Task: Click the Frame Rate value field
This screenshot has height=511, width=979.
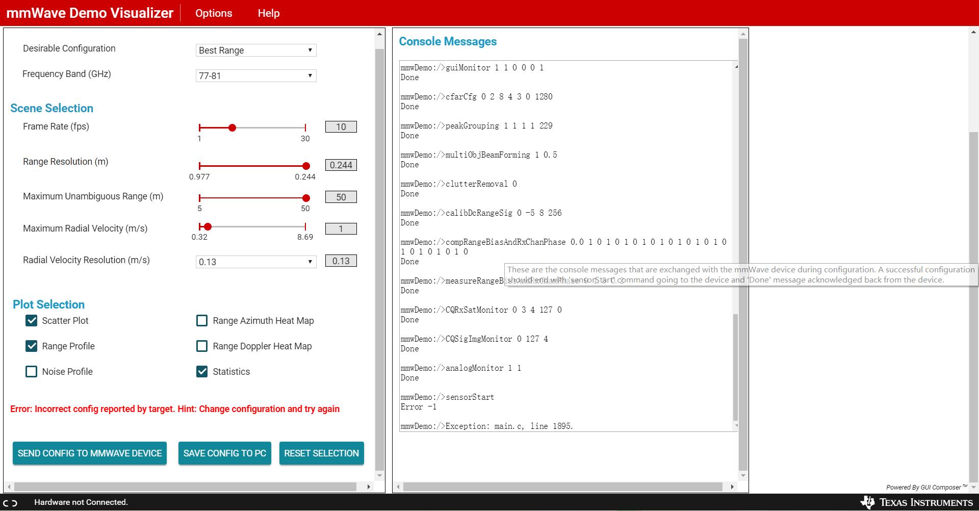Action: (341, 126)
